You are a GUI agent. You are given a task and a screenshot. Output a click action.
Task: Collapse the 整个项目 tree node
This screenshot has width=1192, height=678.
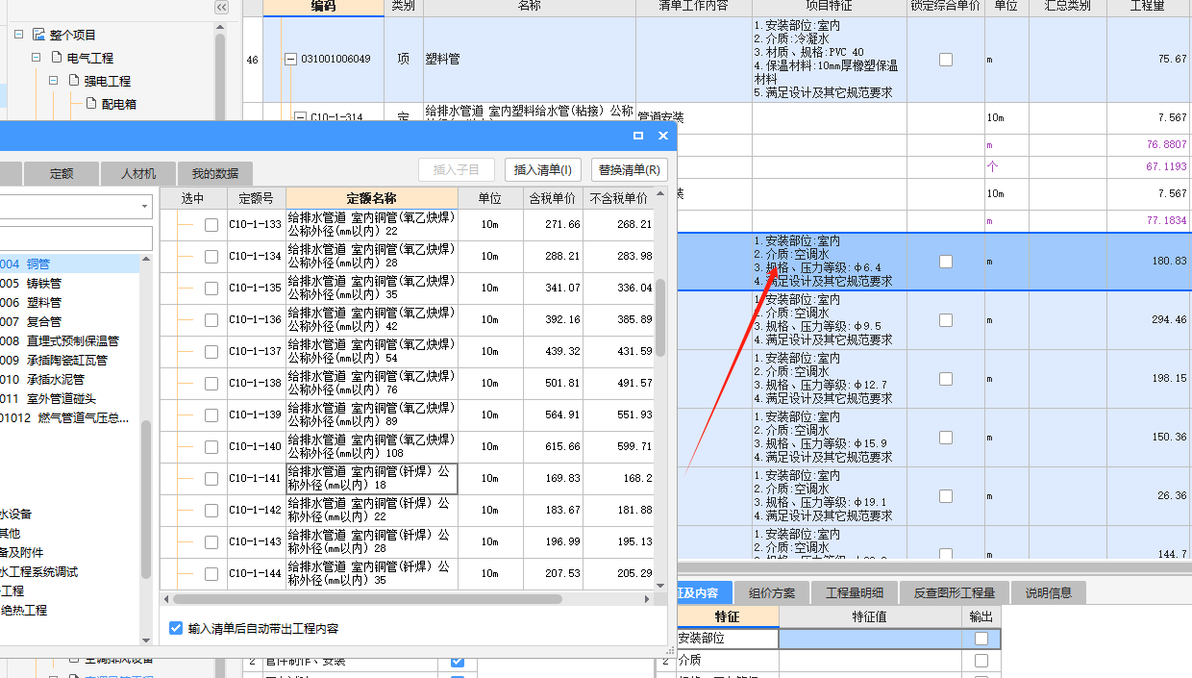coord(18,35)
